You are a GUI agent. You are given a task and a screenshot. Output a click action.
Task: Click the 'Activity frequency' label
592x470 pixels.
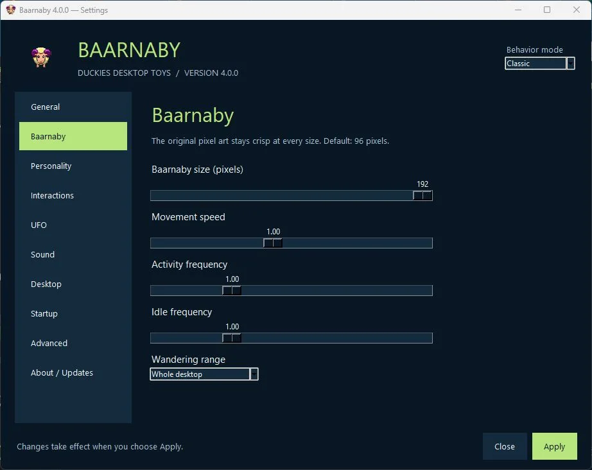click(x=189, y=265)
